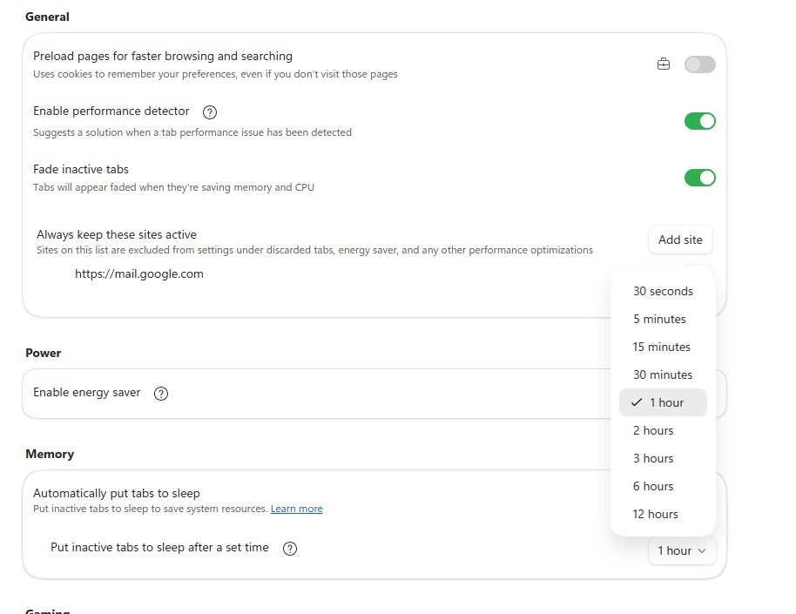The height and width of the screenshot is (614, 796).
Task: Set sleep time to 2 hours
Action: [x=663, y=430]
